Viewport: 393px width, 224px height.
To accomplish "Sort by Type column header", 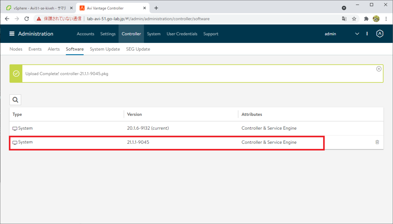I will tap(17, 114).
